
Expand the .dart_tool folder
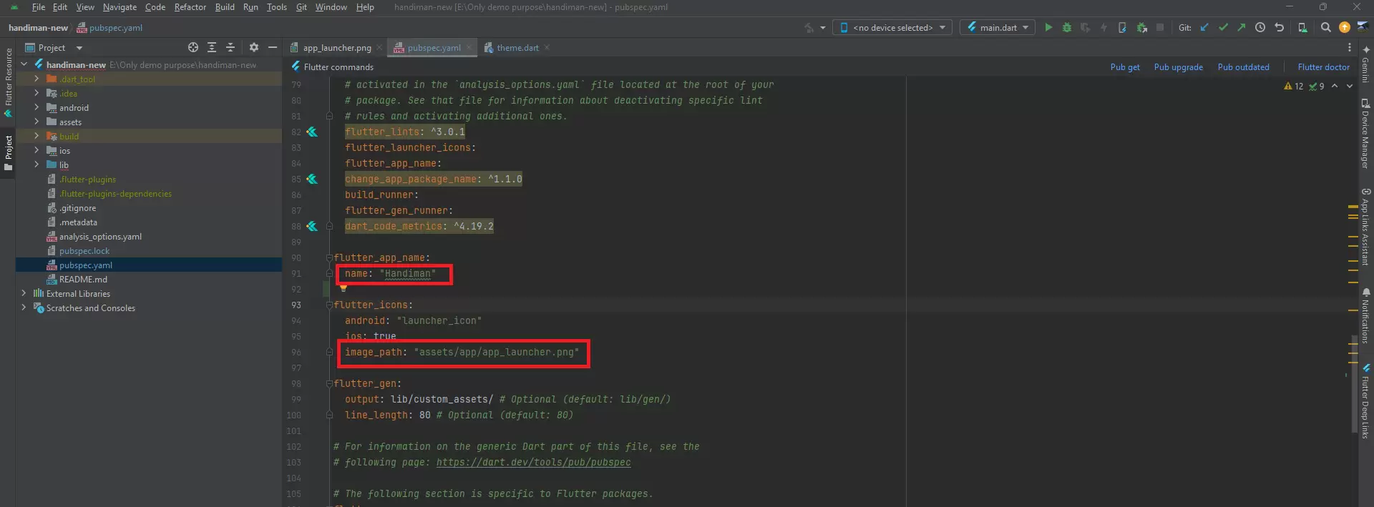[x=36, y=79]
